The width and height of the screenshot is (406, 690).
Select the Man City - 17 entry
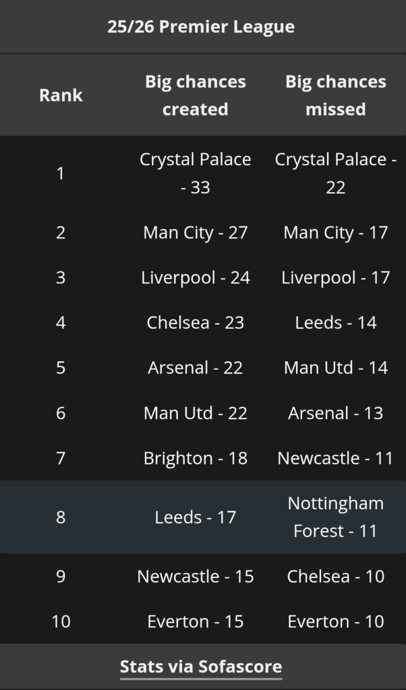(335, 232)
